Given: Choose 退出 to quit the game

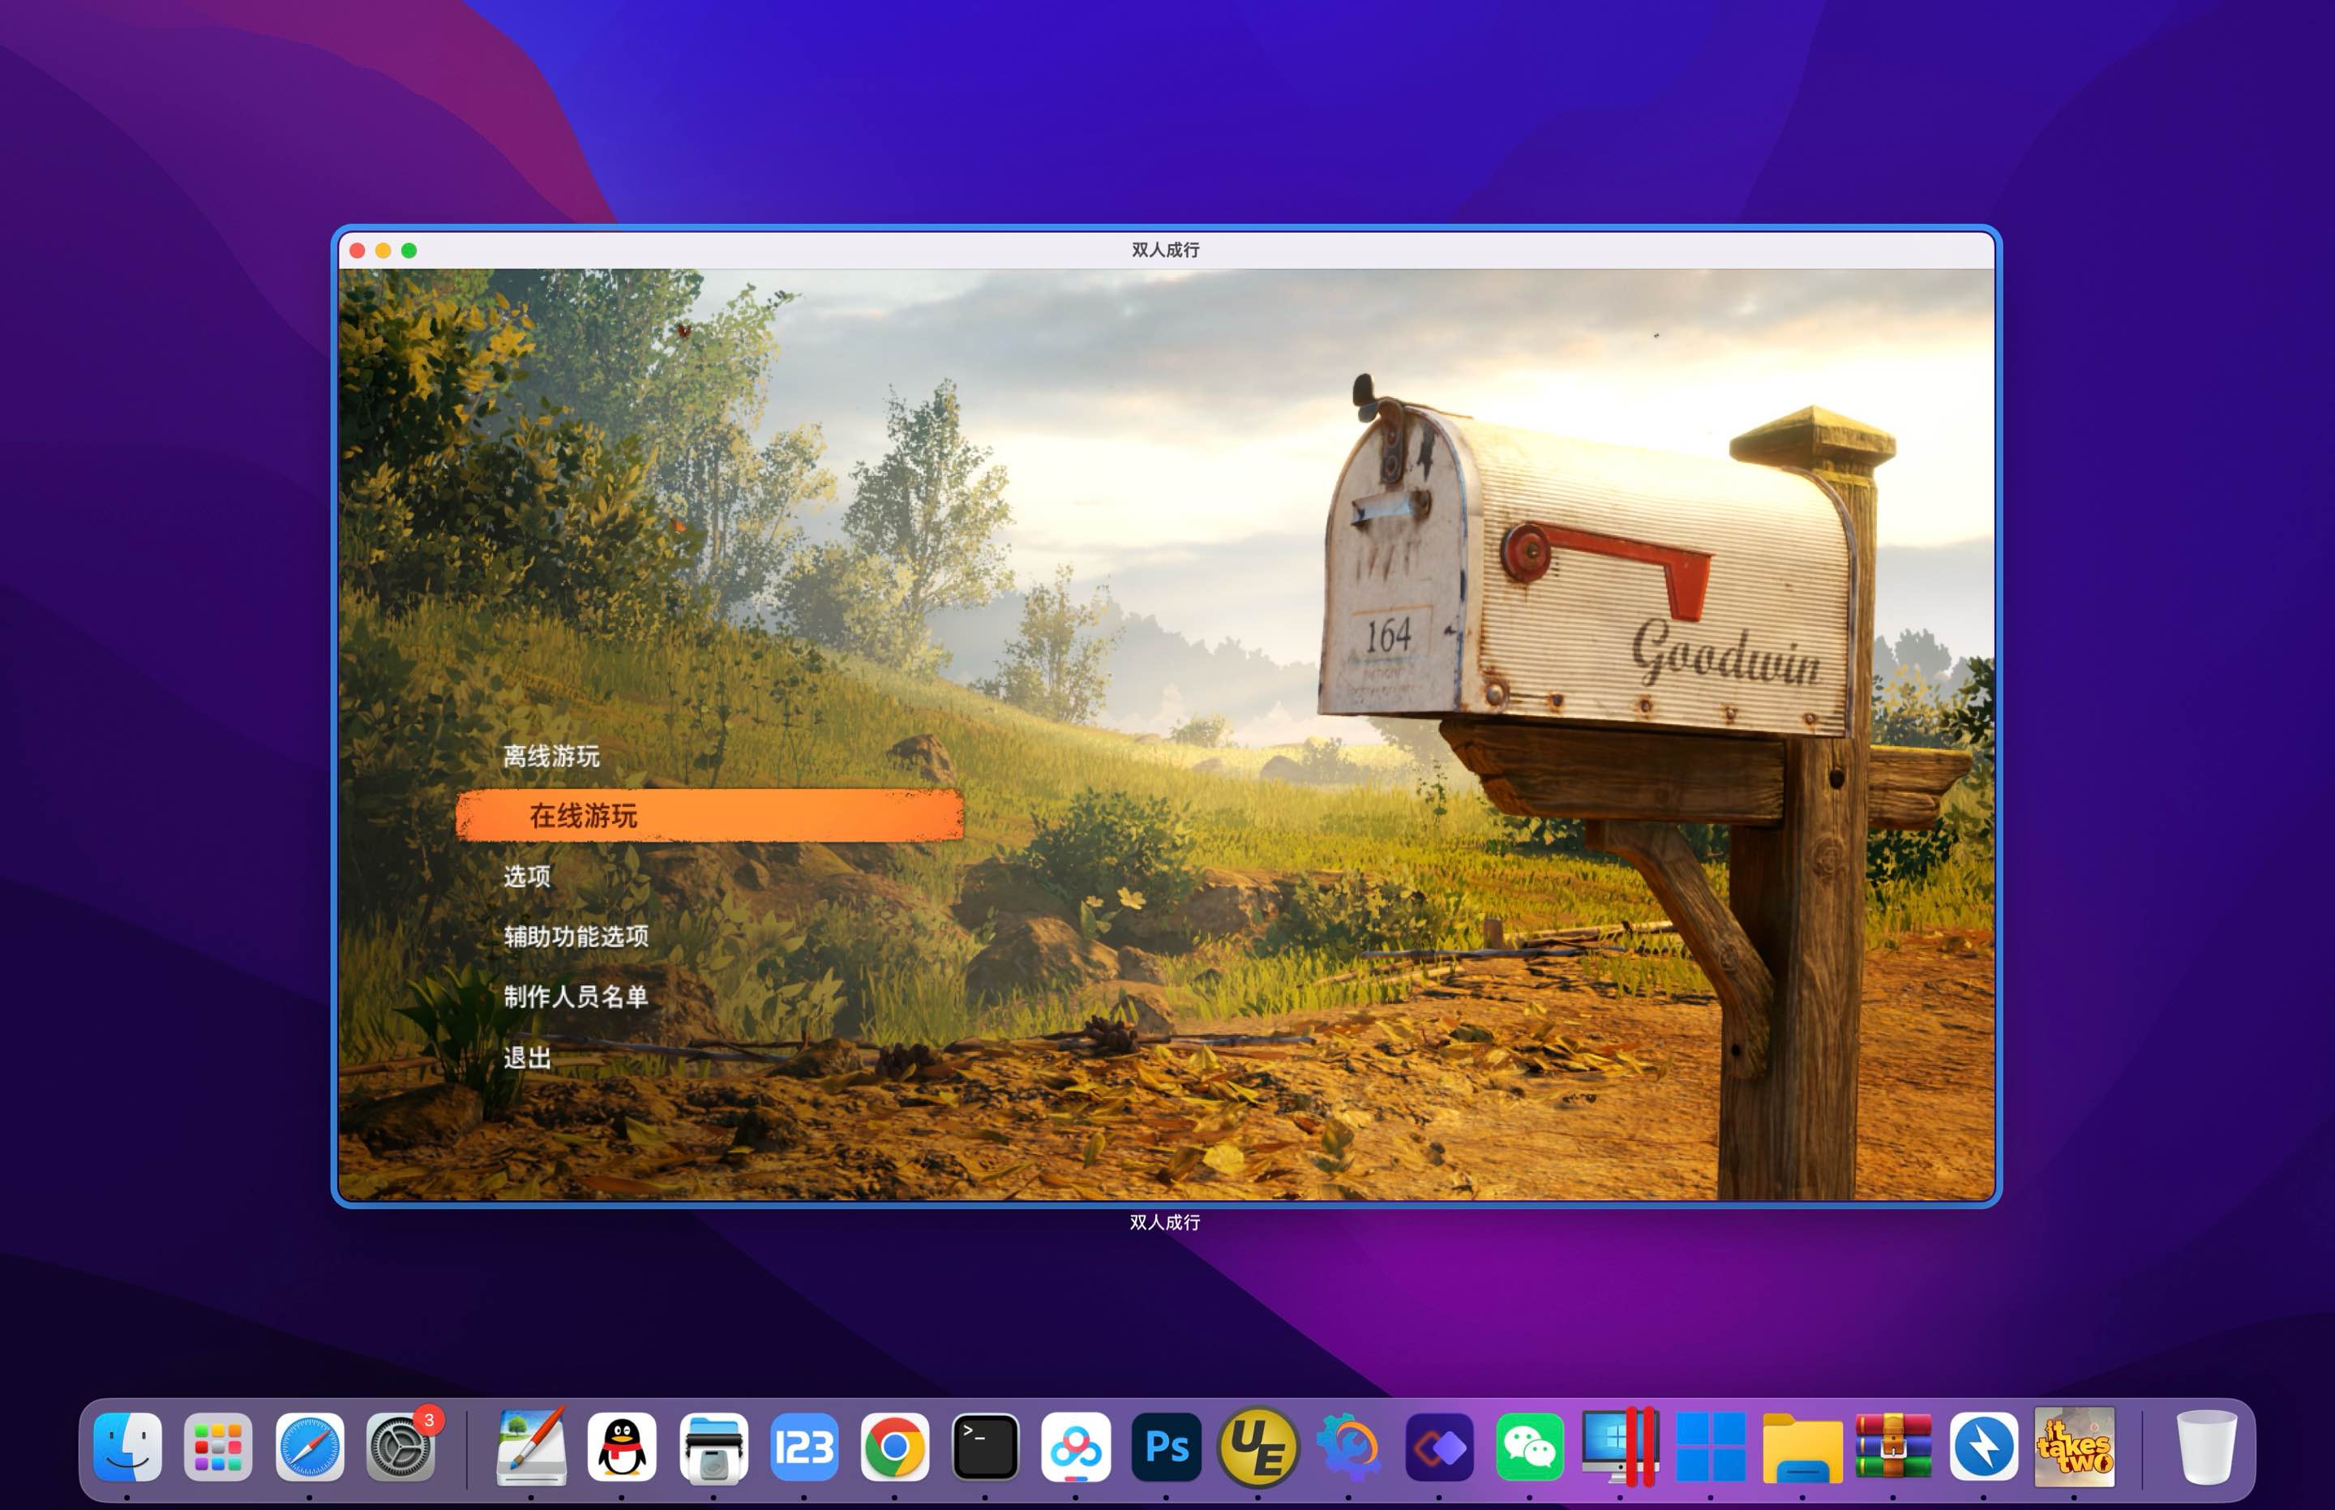Looking at the screenshot, I should 526,1058.
